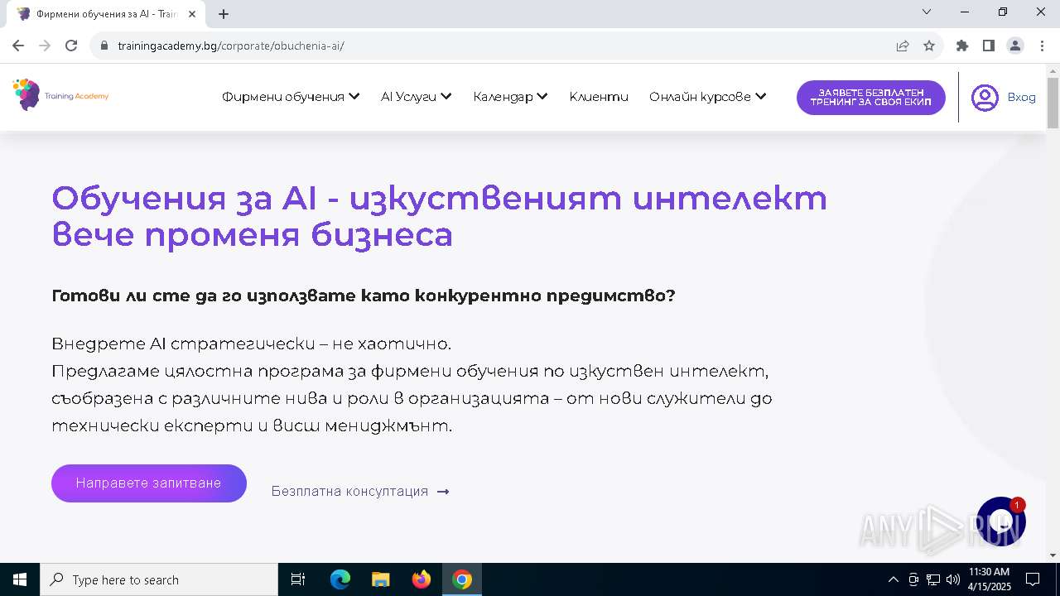Open the Extensions puzzle icon
Image resolution: width=1060 pixels, height=596 pixels.
coord(962,46)
